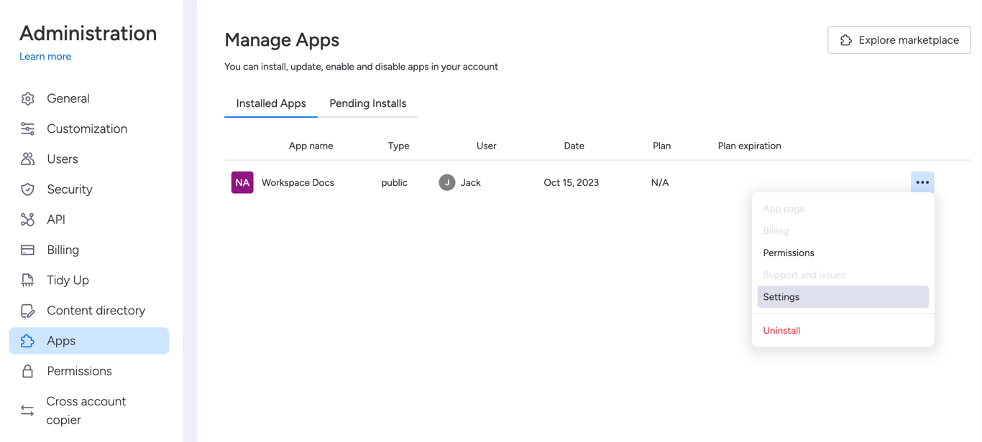The width and height of the screenshot is (982, 442).
Task: Click the General settings gear icon
Action: point(27,98)
